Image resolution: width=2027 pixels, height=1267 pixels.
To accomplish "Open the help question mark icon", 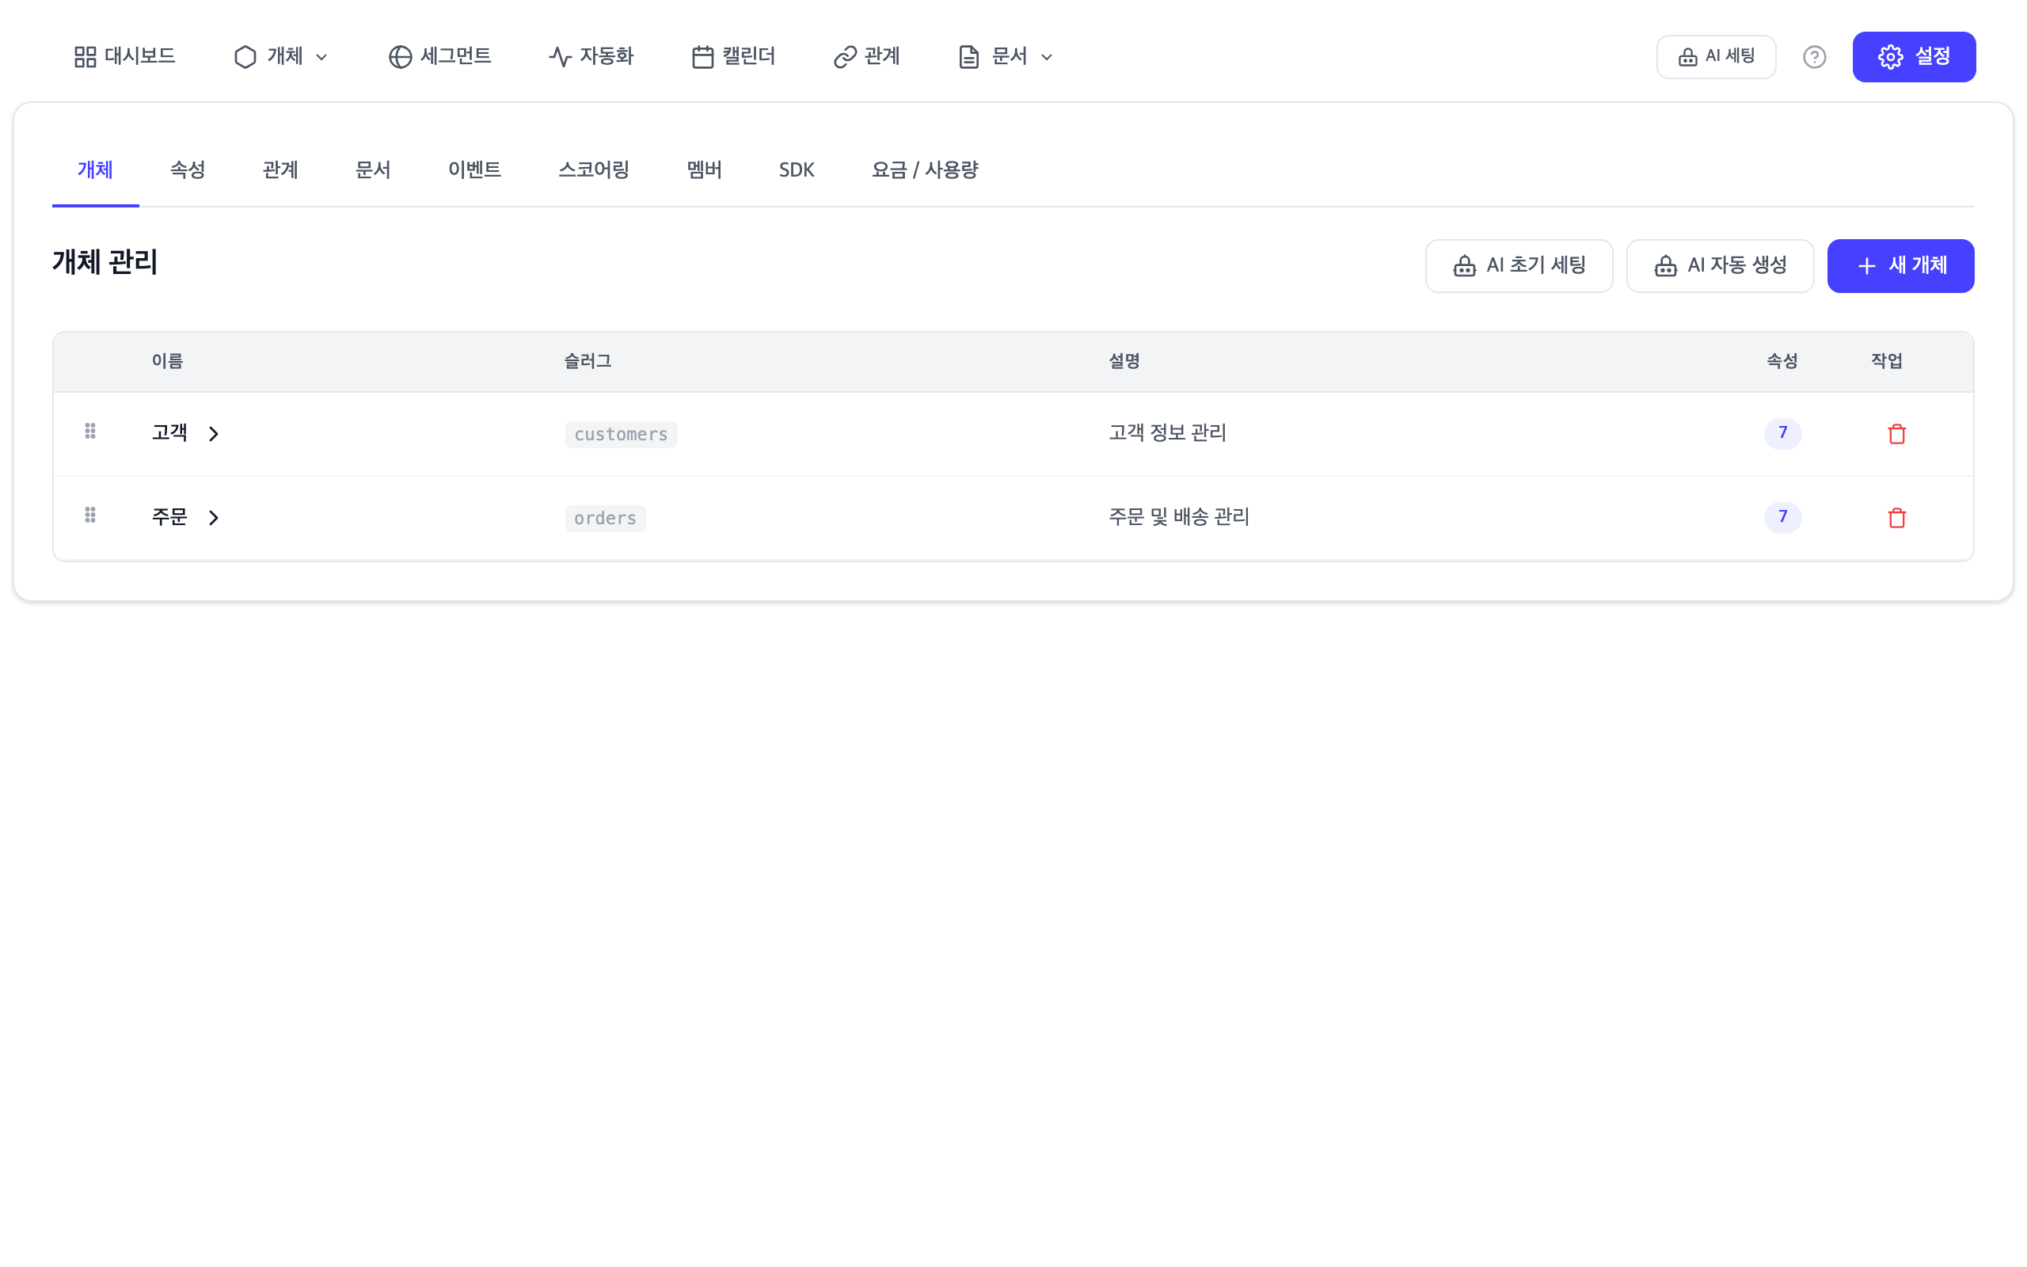I will point(1814,56).
